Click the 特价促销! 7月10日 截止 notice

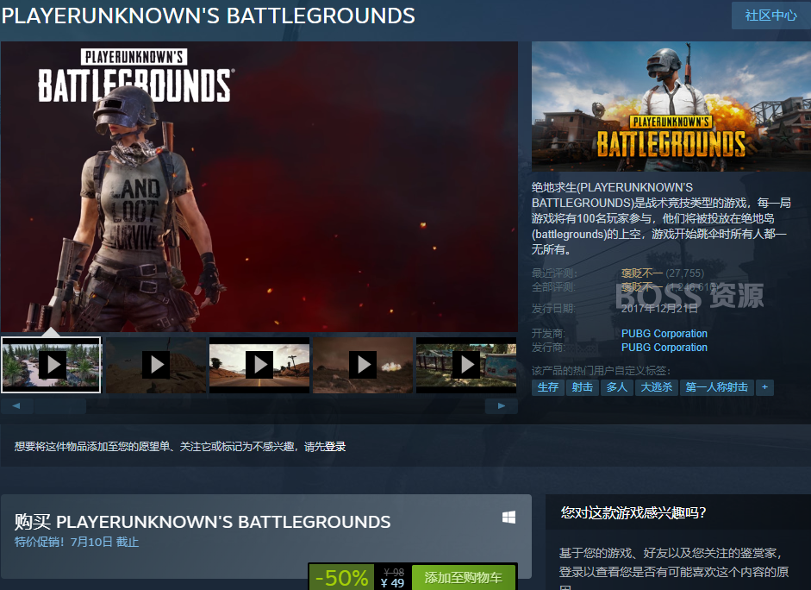[x=77, y=542]
